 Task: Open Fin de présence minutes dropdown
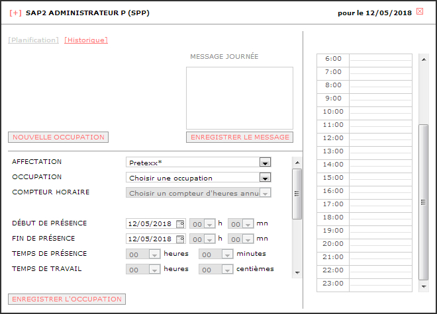(x=241, y=239)
